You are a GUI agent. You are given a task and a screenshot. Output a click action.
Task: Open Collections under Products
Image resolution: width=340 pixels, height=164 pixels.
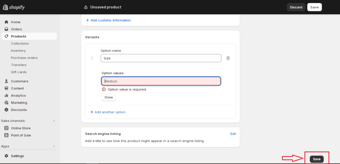20,43
